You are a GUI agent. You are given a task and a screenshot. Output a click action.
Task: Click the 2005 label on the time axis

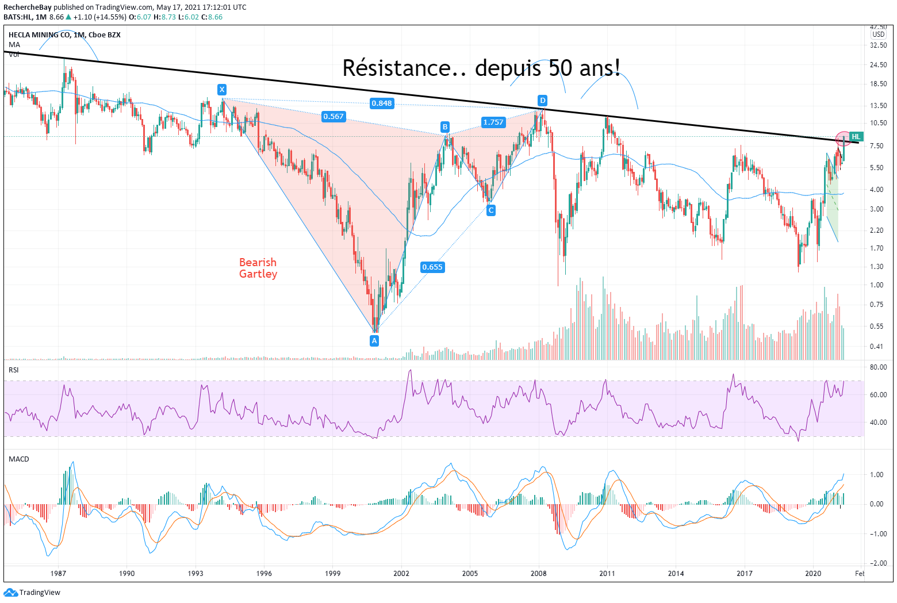(470, 574)
